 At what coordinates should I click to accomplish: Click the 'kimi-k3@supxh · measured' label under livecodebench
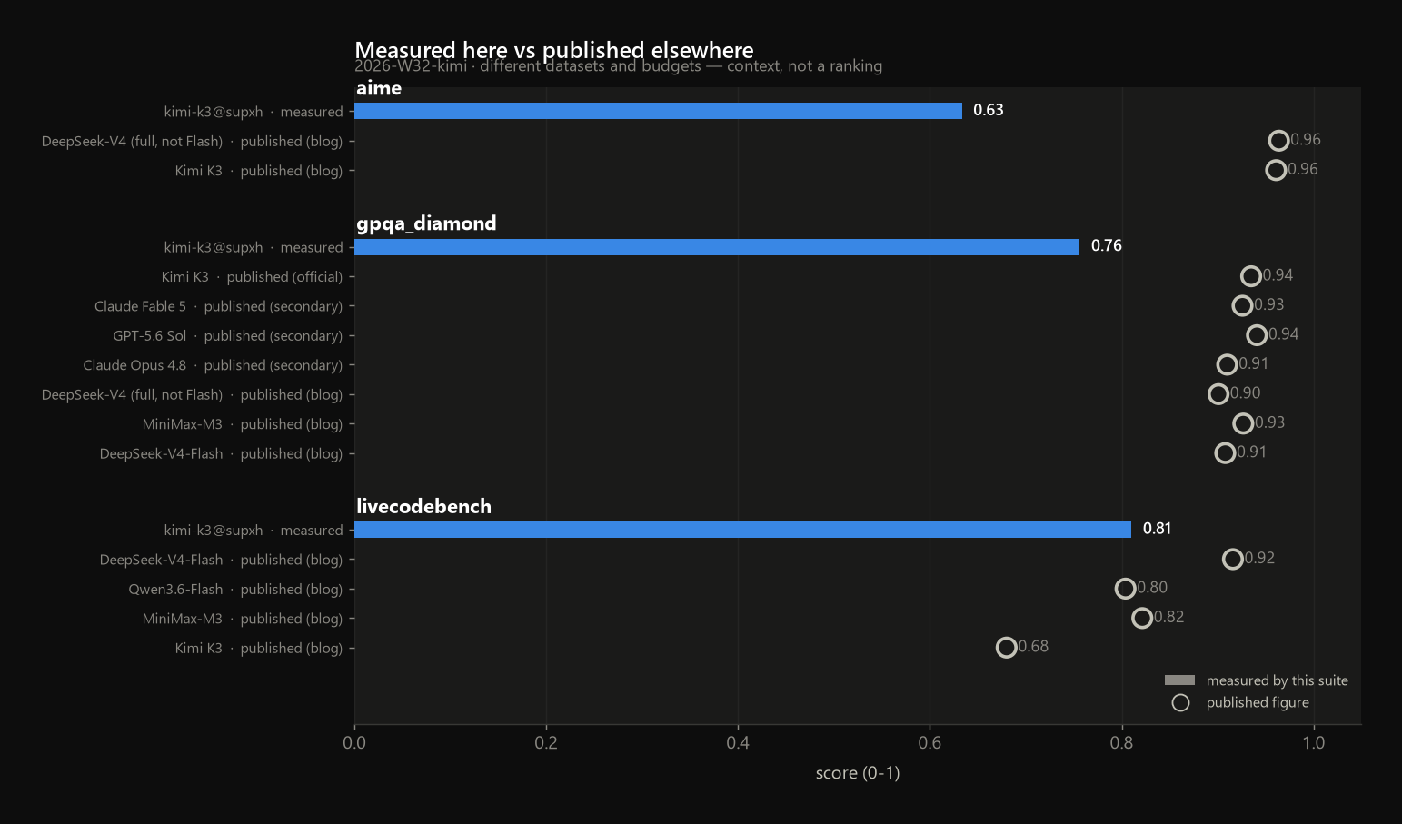(254, 531)
